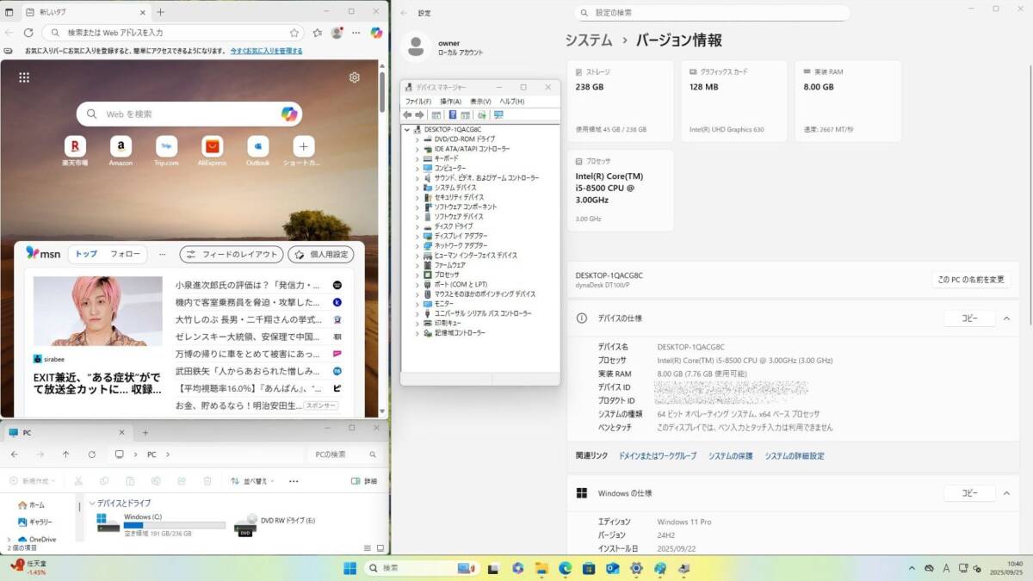Image resolution: width=1033 pixels, height=581 pixels.
Task: Switch Explorer to large icons view
Action: coord(380,547)
